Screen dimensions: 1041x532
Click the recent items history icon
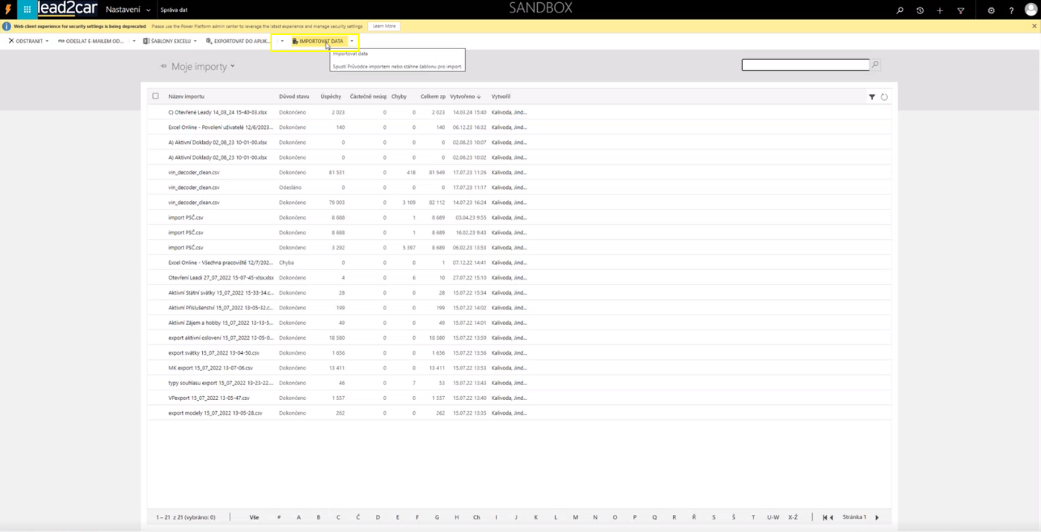tap(920, 10)
